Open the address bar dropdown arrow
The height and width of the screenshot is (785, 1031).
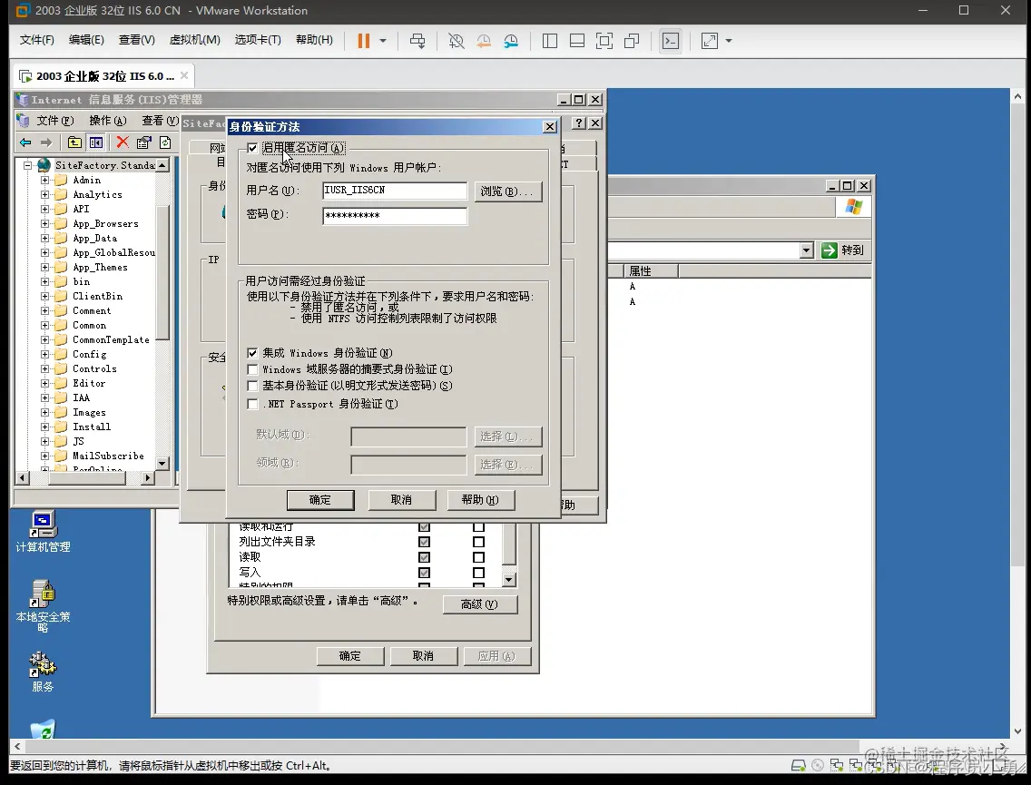click(807, 250)
